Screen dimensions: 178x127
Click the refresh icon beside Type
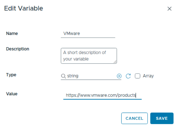pyautogui.click(x=128, y=76)
